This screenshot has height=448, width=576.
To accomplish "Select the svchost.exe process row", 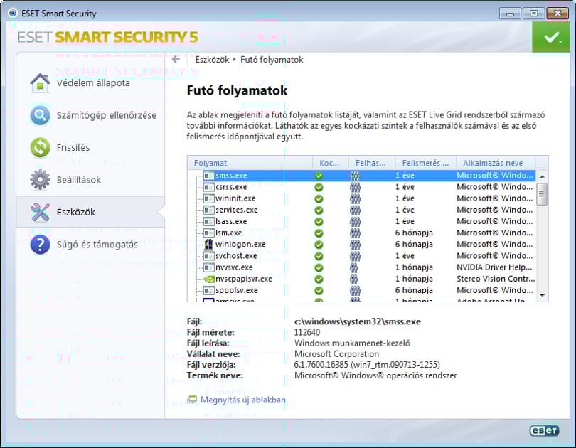I will point(361,255).
